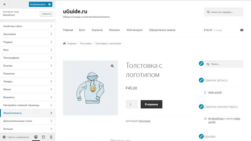The width and height of the screenshot is (251, 141).
Task: Click the Опубликовать button
Action: click(38, 4)
